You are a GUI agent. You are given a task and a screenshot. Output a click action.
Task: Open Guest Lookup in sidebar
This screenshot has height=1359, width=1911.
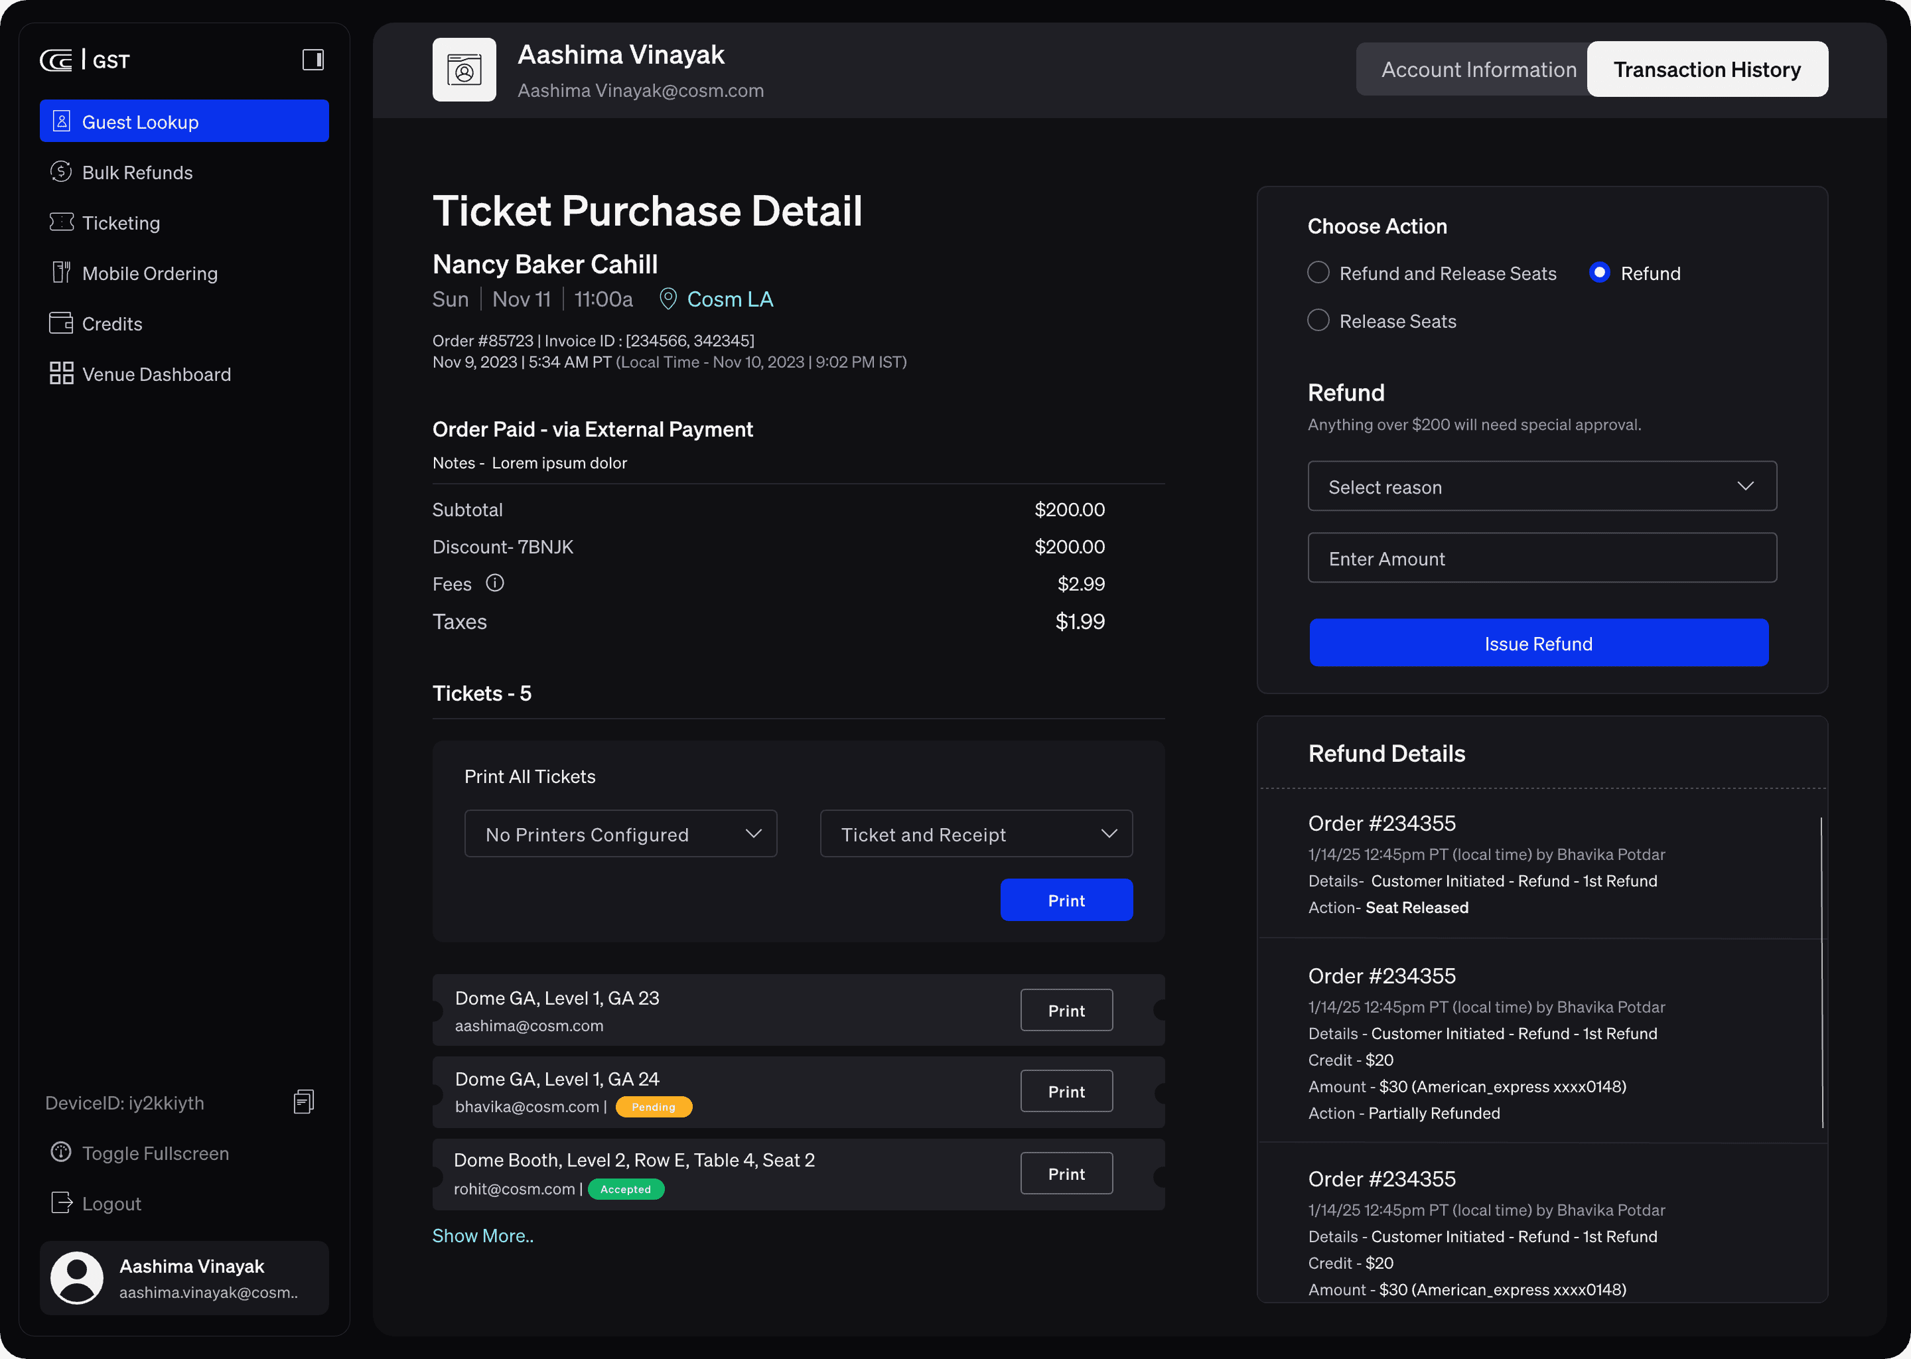pyautogui.click(x=184, y=121)
